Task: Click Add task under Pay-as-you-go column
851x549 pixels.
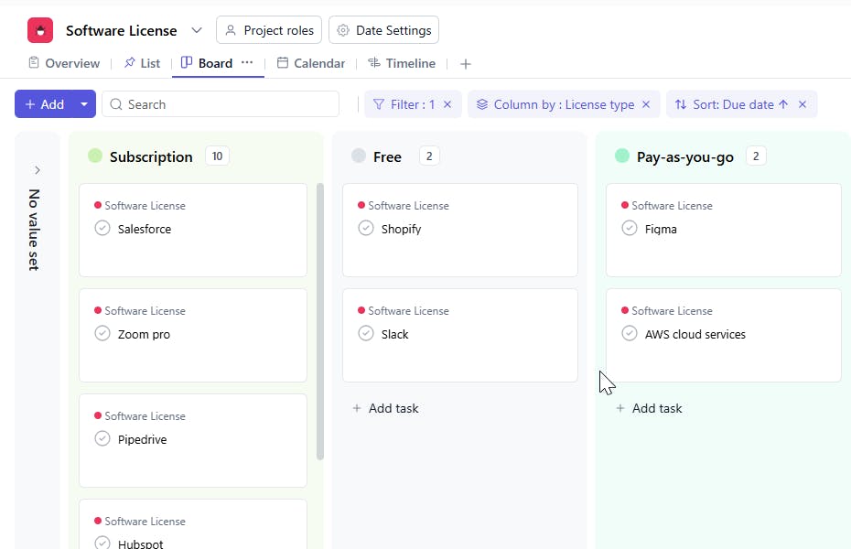Action: coord(649,408)
